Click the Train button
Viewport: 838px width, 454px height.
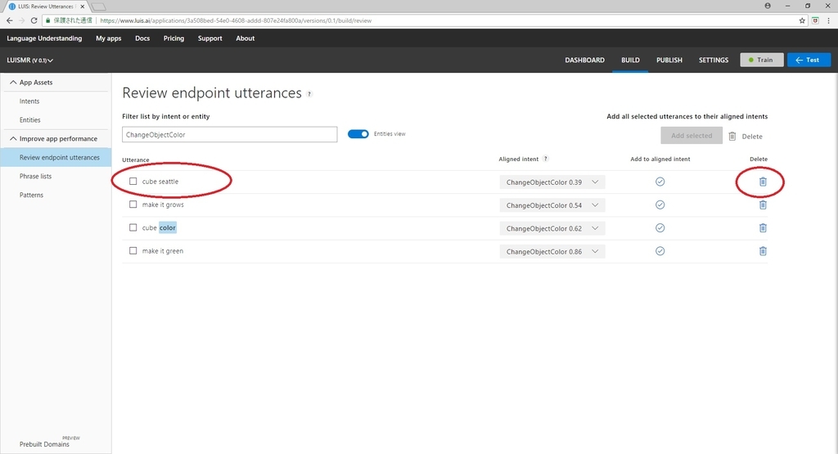pyautogui.click(x=762, y=60)
